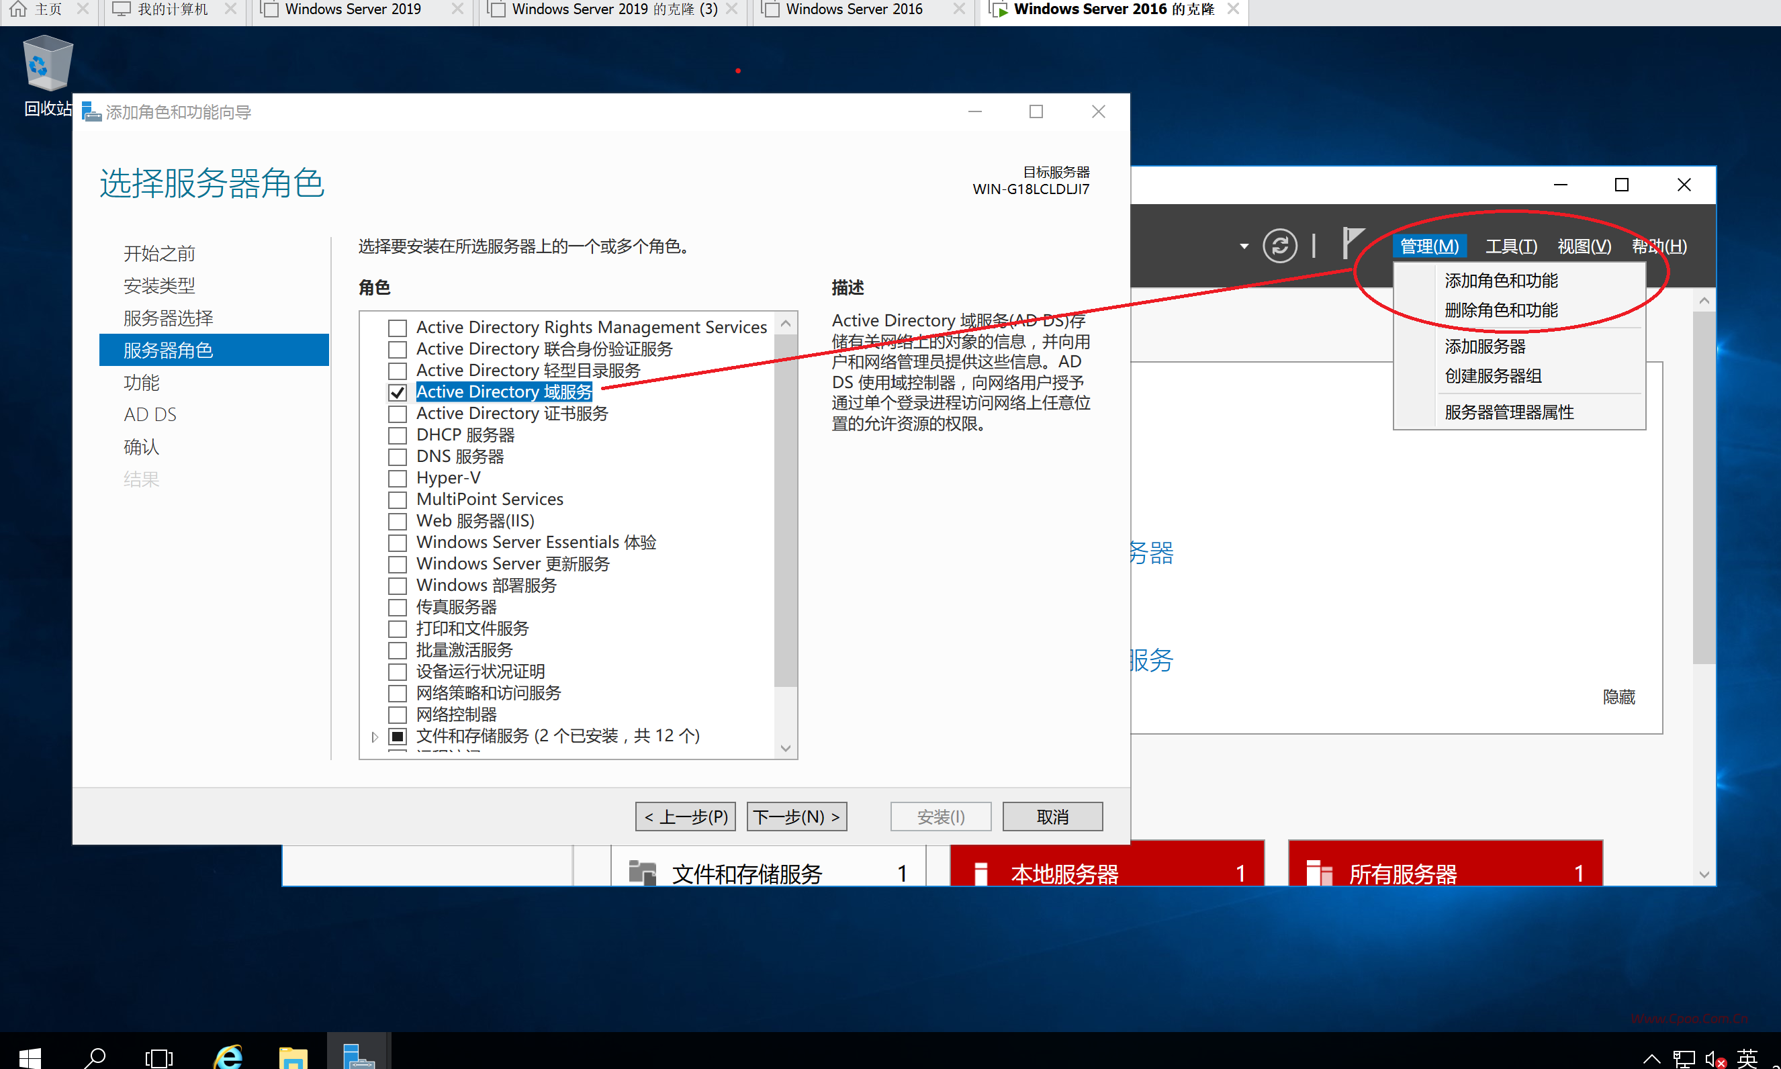The height and width of the screenshot is (1069, 1781).
Task: Check Active Directory 证书服务
Action: click(397, 414)
